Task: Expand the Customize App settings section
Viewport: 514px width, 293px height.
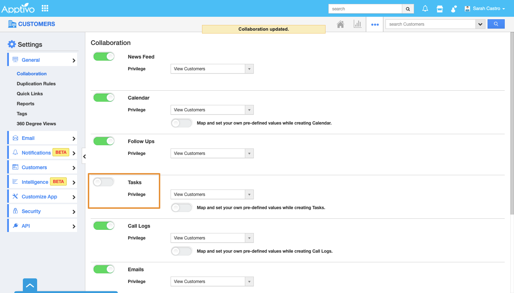Action: click(x=42, y=197)
